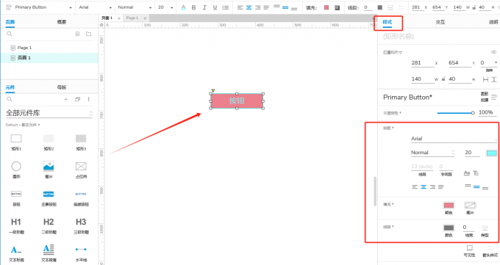Open the toolbar shadow settings icon
The height and width of the screenshot is (265, 500).
tap(337, 7)
